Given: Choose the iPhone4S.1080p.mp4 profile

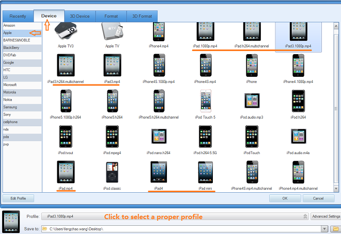Looking at the screenshot, I should click(159, 65).
